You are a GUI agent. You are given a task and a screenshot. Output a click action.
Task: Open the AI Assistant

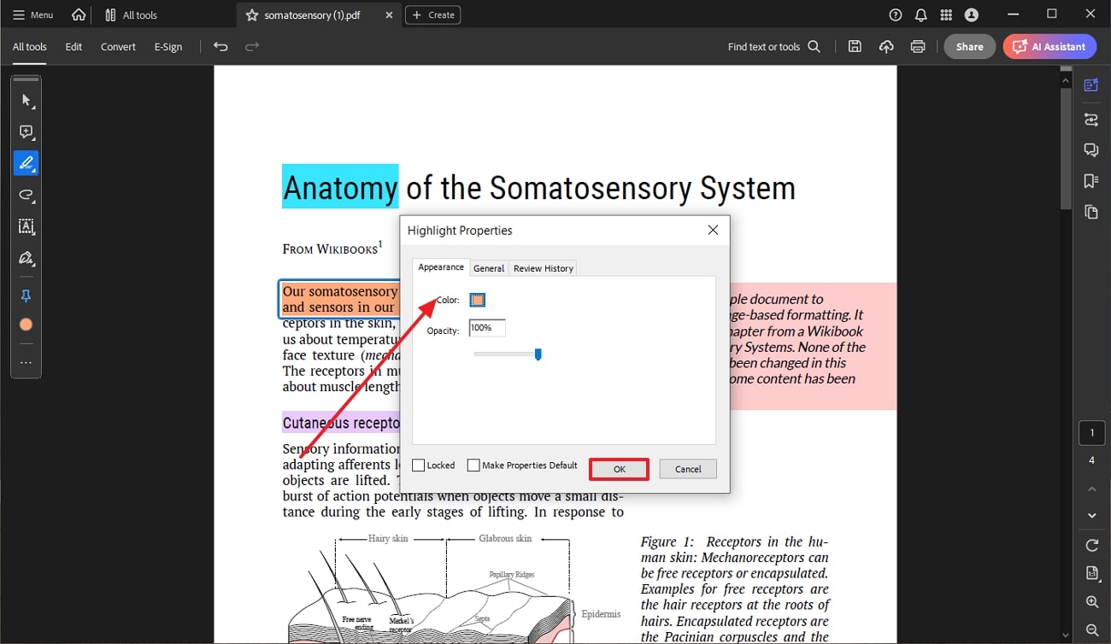click(x=1049, y=47)
